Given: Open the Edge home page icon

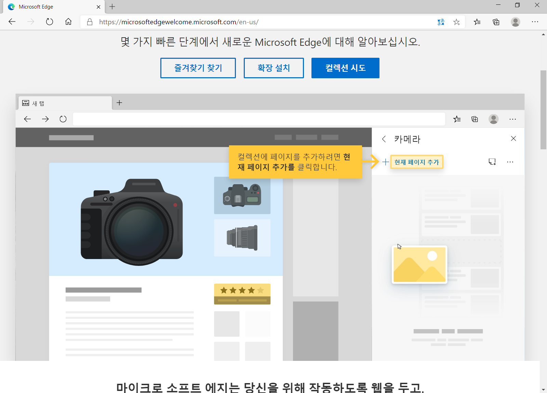Looking at the screenshot, I should tap(68, 22).
